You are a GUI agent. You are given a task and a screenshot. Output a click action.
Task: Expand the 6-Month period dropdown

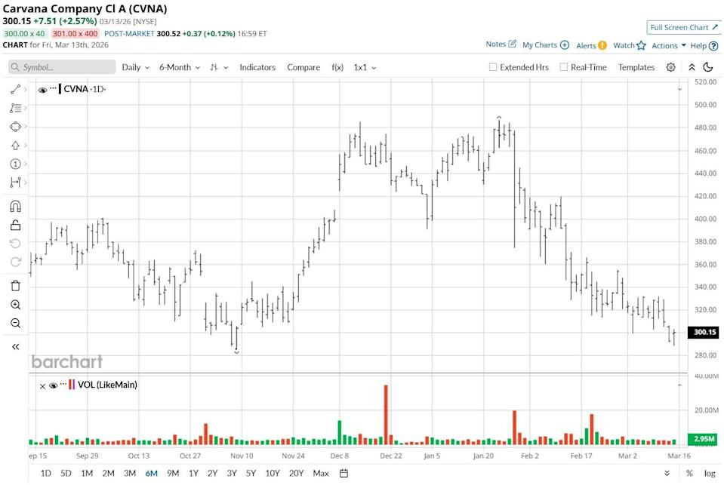[x=179, y=67]
